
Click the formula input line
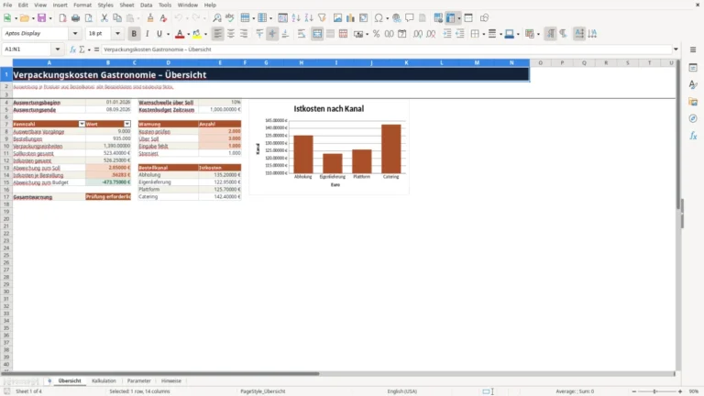[x=386, y=49]
